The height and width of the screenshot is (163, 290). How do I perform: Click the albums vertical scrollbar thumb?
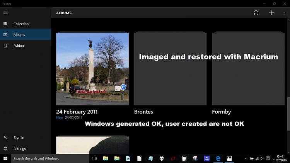click(x=288, y=114)
